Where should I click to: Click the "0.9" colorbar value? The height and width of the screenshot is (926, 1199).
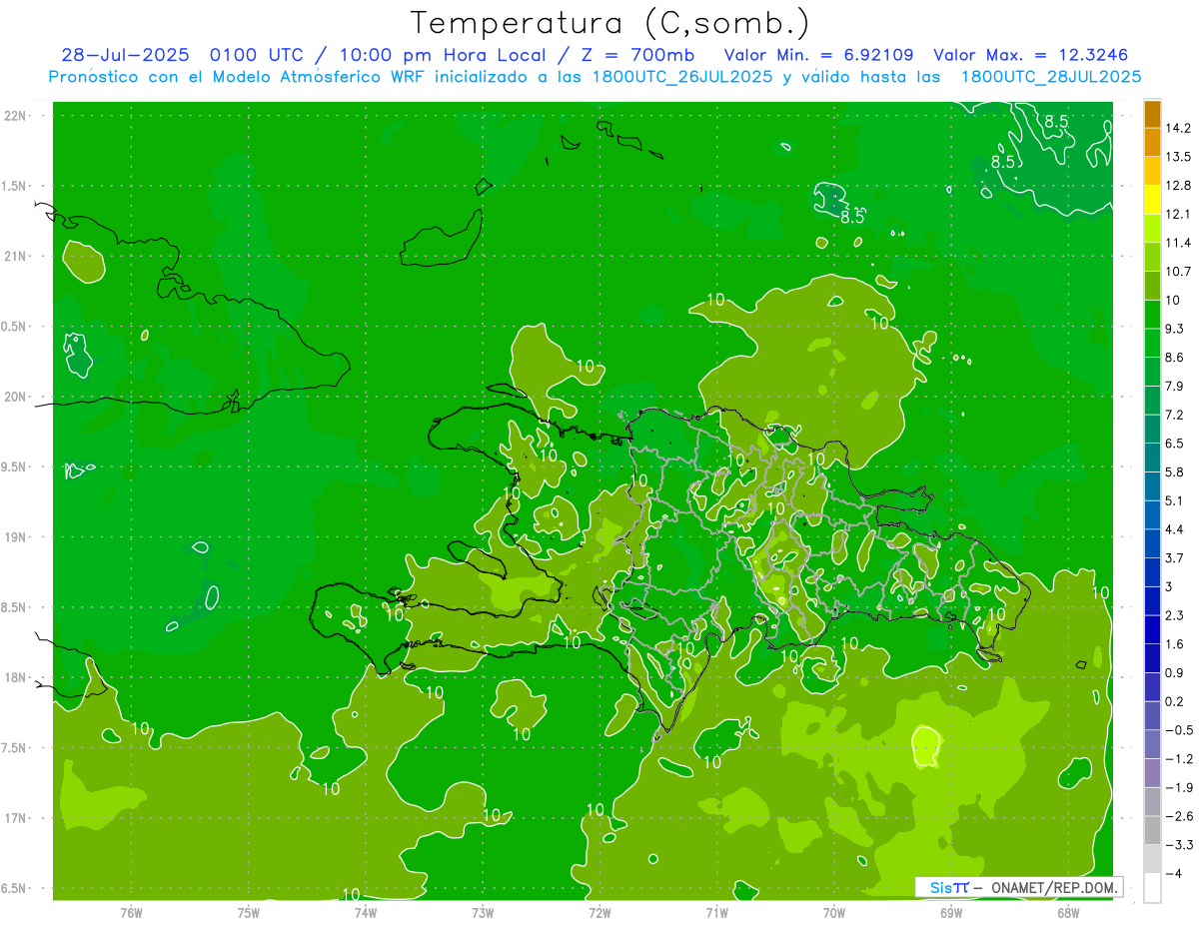pyautogui.click(x=1175, y=672)
